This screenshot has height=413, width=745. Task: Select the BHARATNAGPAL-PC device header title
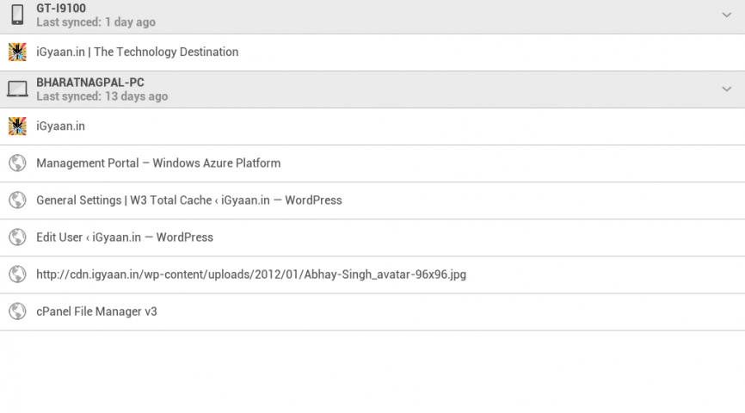pyautogui.click(x=90, y=83)
